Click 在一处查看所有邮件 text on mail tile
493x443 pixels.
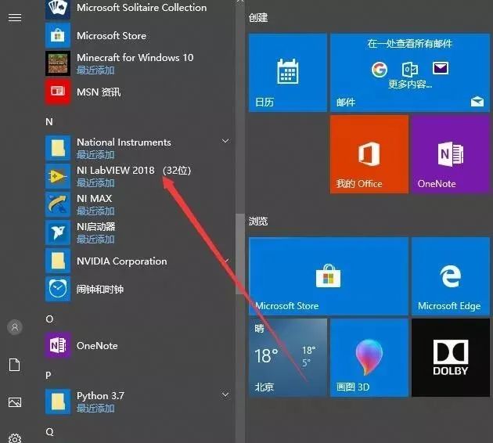point(410,43)
